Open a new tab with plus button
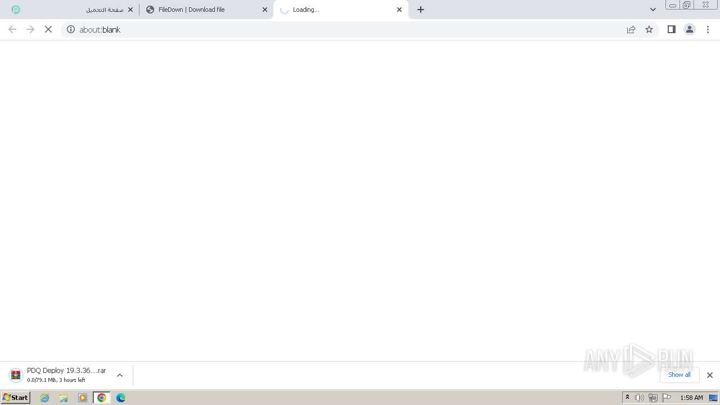This screenshot has height=405, width=720. [x=421, y=10]
